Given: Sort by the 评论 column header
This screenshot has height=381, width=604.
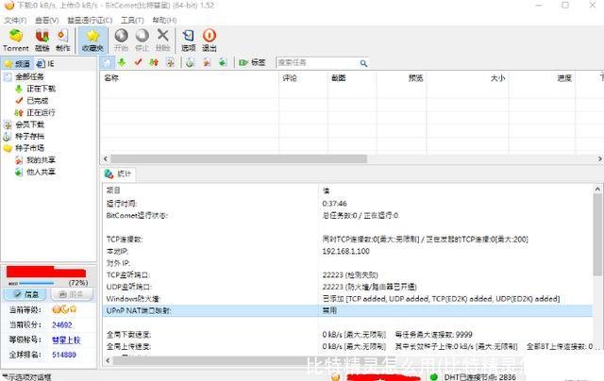Looking at the screenshot, I should tap(303, 78).
